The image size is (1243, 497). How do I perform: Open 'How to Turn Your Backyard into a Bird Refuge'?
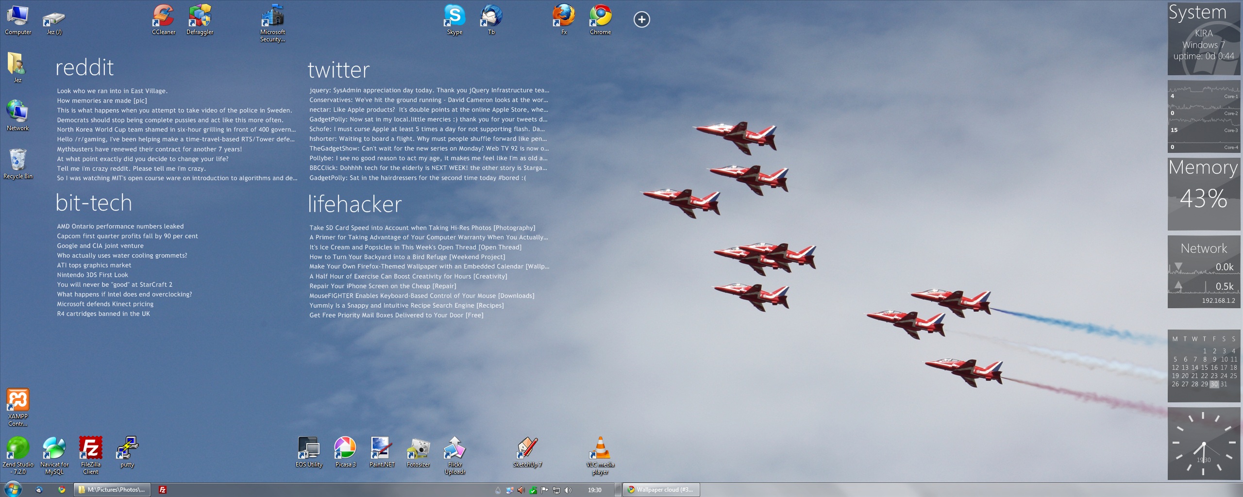coord(407,257)
